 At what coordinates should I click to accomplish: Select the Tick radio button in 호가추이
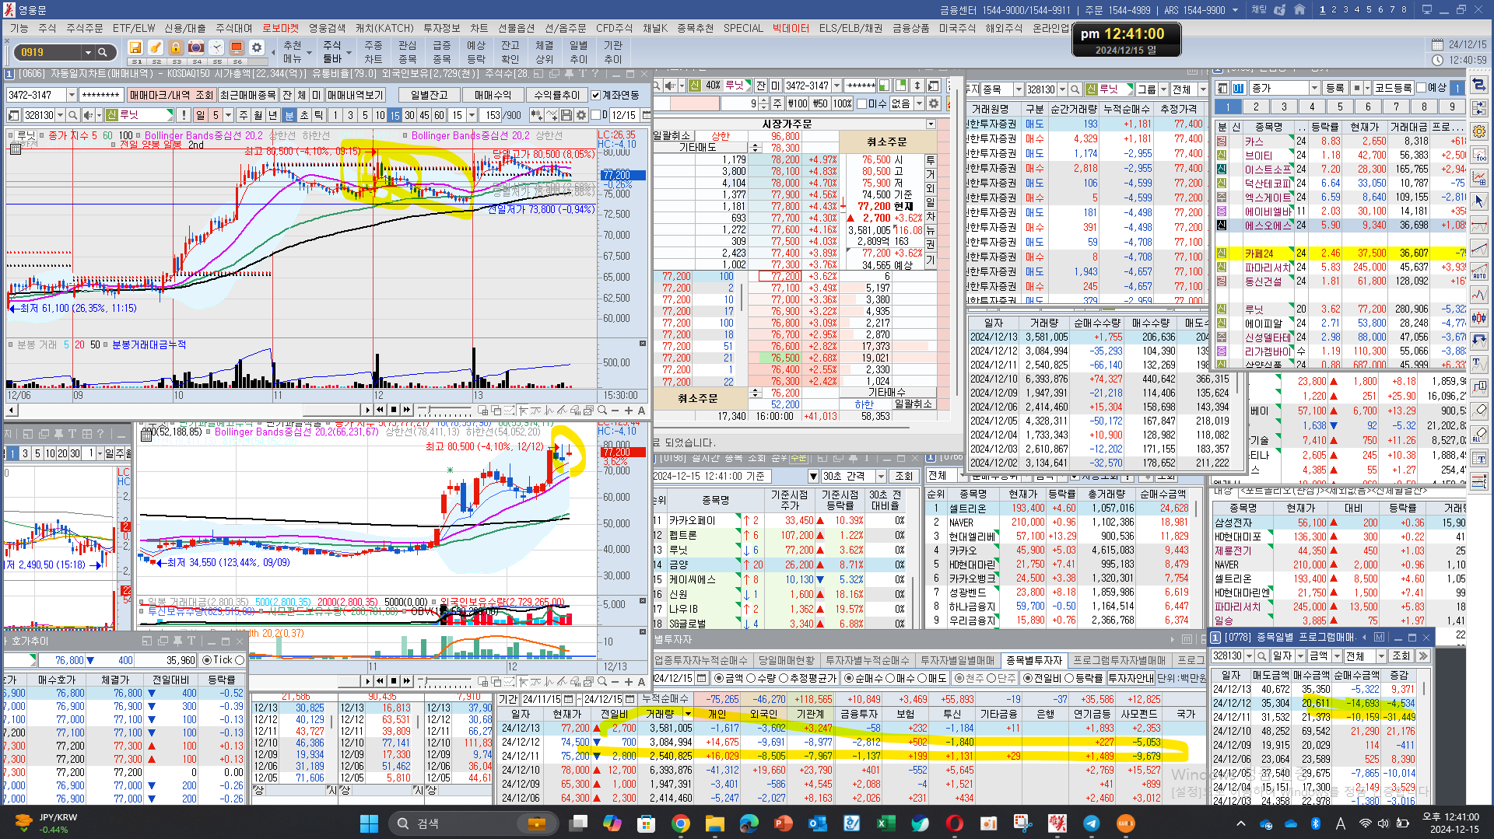[x=207, y=660]
